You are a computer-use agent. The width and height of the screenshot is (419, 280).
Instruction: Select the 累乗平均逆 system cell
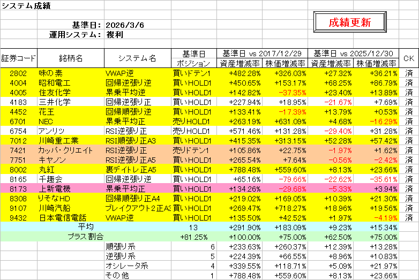(x=138, y=93)
